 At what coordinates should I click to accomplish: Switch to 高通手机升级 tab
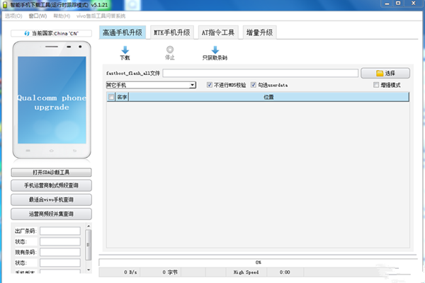pos(123,33)
